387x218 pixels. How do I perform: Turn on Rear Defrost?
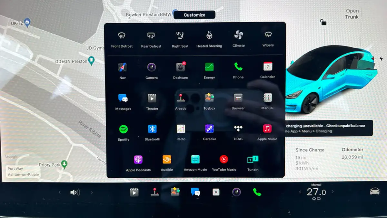click(x=151, y=39)
